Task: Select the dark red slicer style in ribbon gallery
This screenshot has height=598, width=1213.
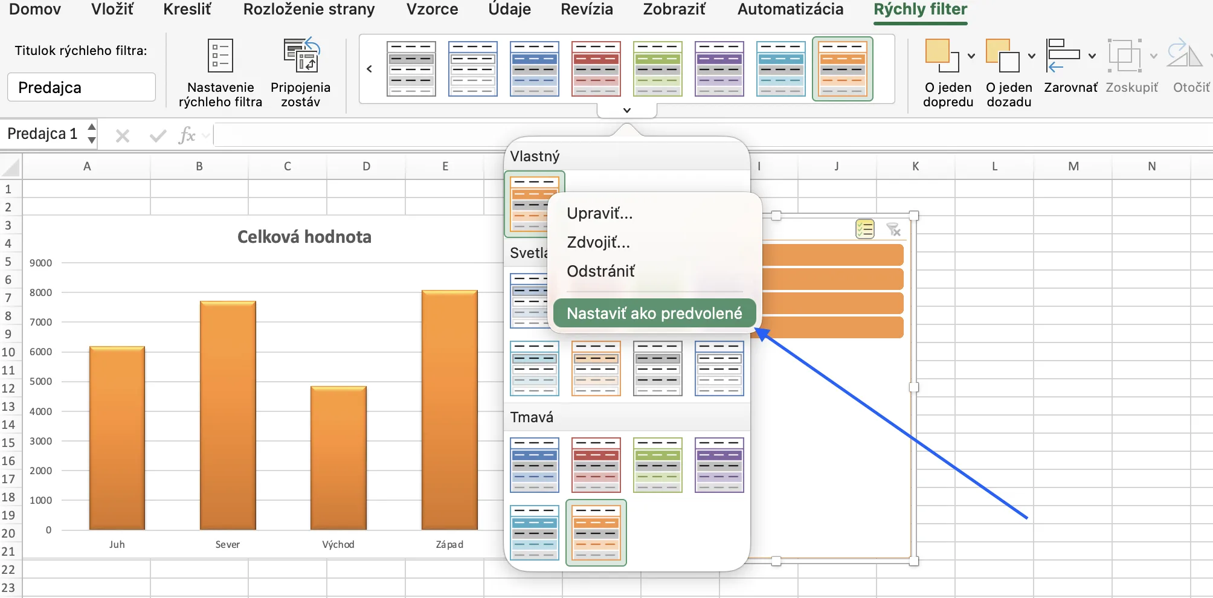Action: (596, 69)
